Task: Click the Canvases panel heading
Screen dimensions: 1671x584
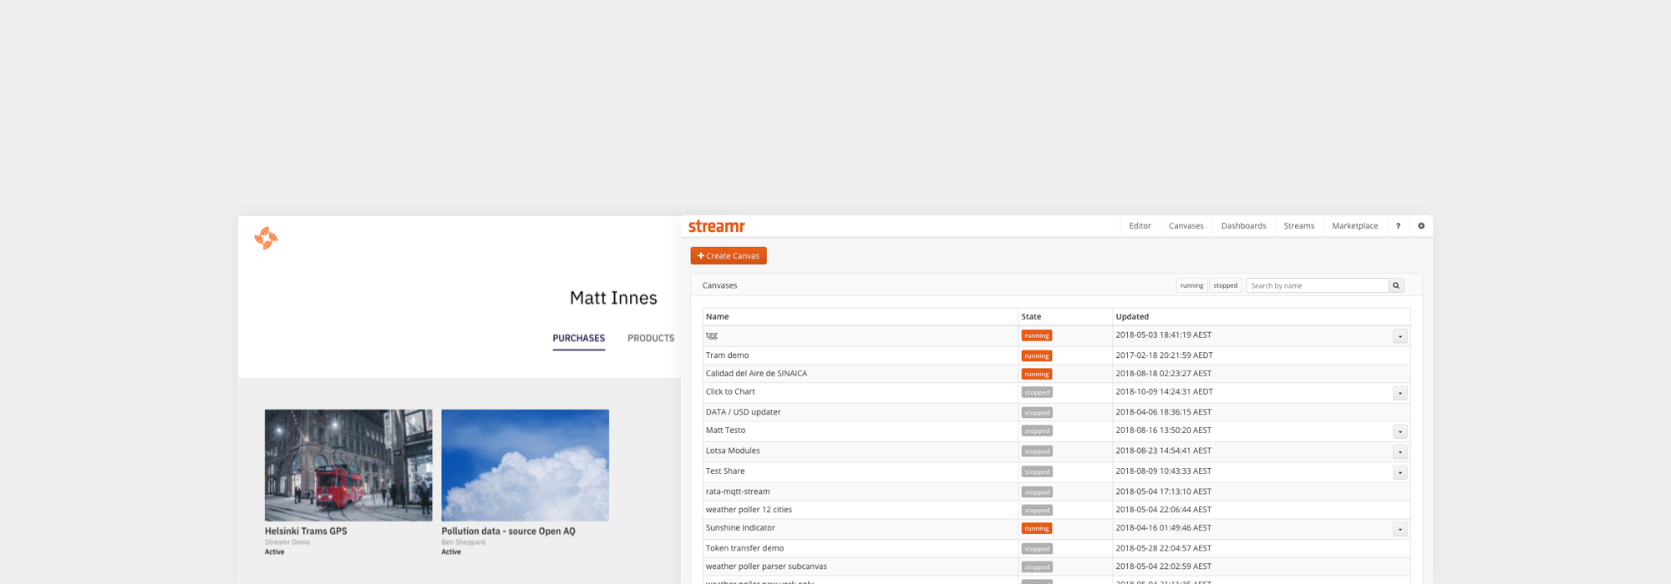Action: pyautogui.click(x=719, y=285)
